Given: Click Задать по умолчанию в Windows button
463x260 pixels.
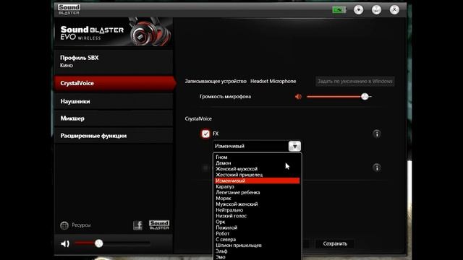Looking at the screenshot, I should coord(355,82).
